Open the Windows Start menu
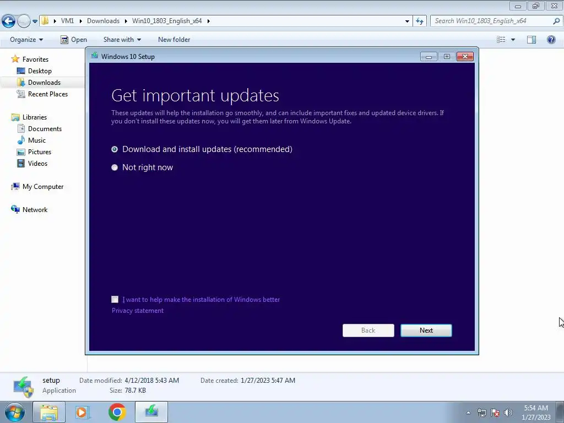Viewport: 564px width, 423px height. point(14,412)
